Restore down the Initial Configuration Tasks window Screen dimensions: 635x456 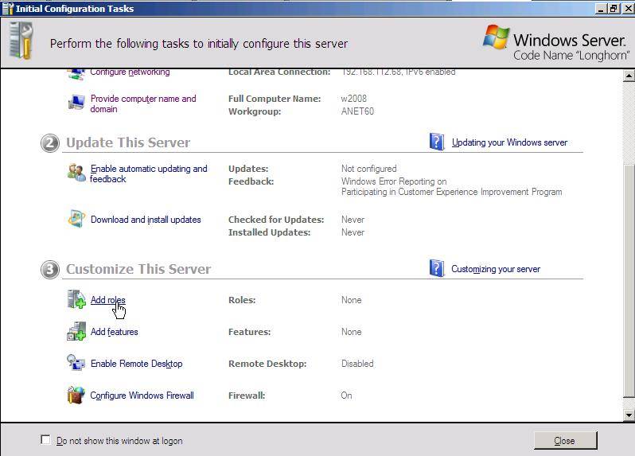point(614,9)
